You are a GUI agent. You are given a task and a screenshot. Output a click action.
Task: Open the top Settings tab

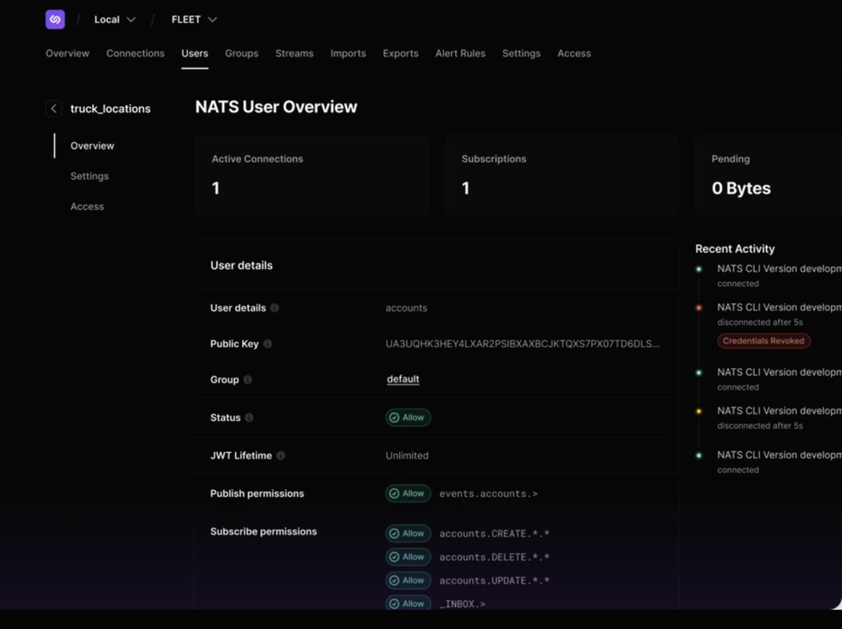(x=521, y=53)
